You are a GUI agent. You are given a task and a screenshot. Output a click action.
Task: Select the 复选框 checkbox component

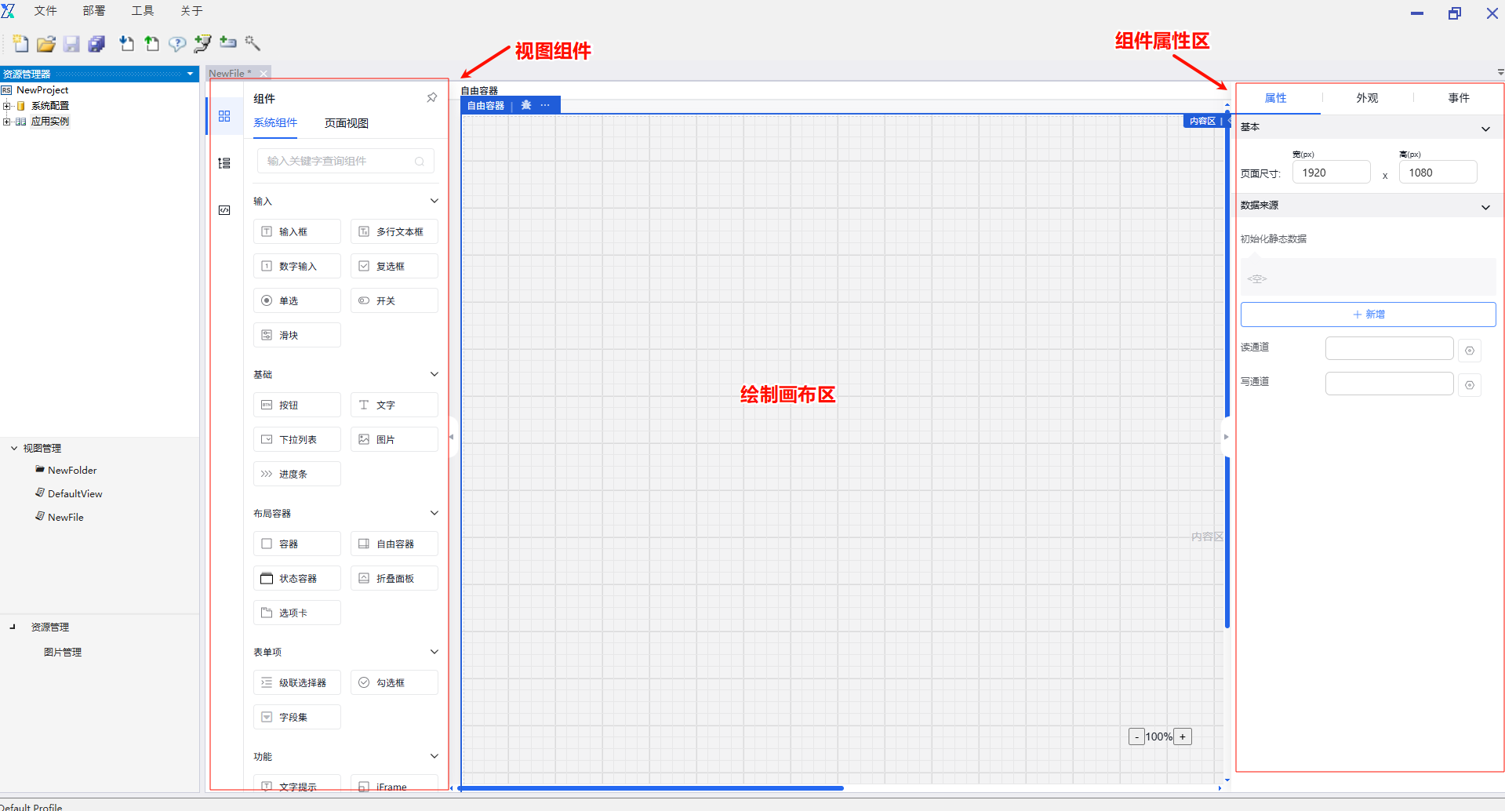pyautogui.click(x=394, y=267)
